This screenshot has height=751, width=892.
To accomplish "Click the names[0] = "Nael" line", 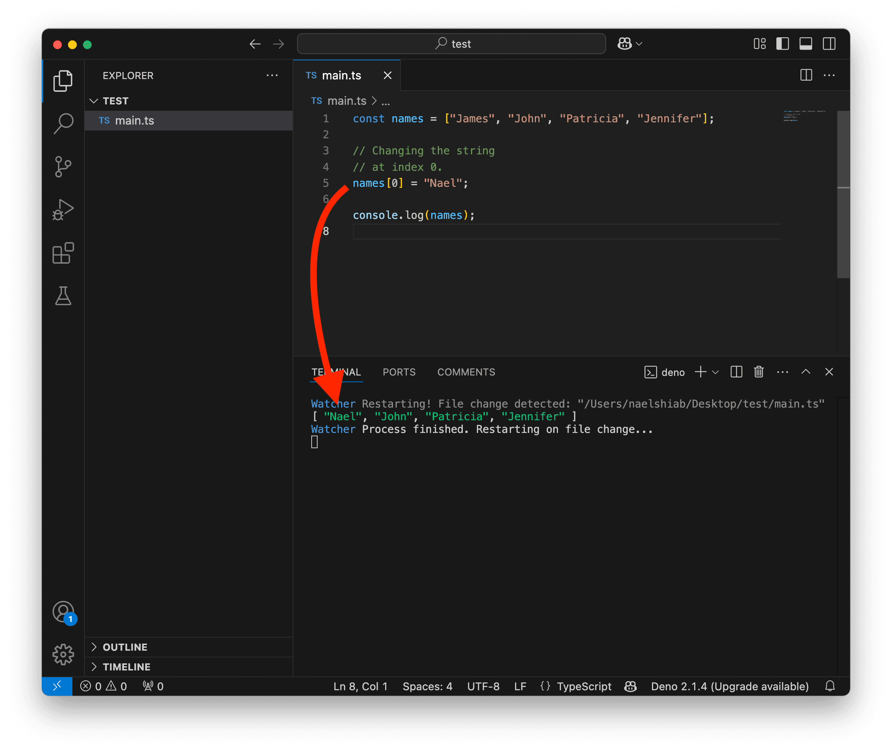I will 411,183.
